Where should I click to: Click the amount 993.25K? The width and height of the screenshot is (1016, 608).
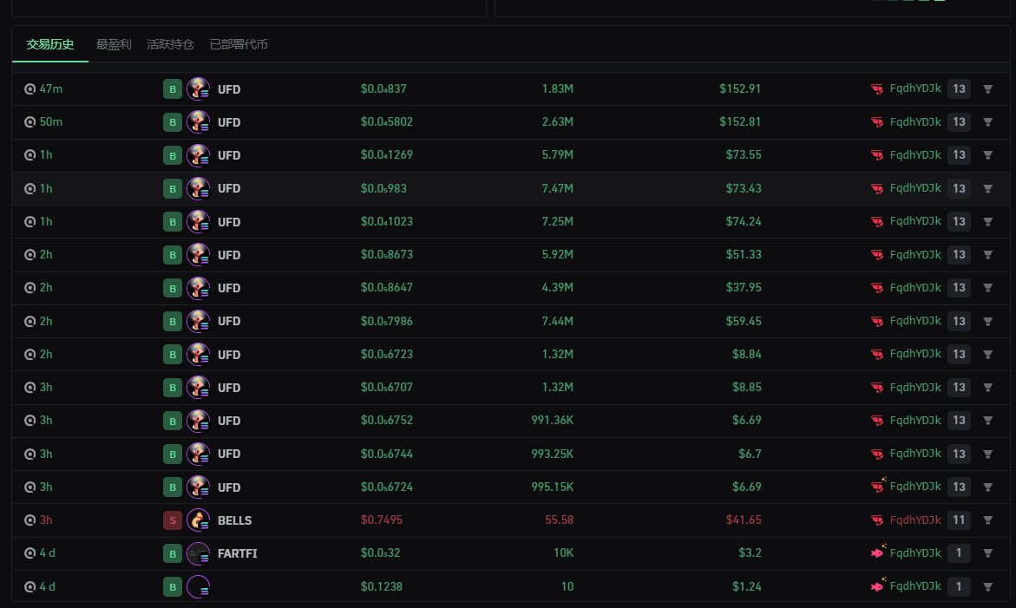pos(552,454)
